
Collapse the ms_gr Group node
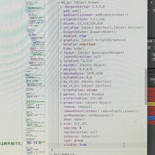click(59, 2)
